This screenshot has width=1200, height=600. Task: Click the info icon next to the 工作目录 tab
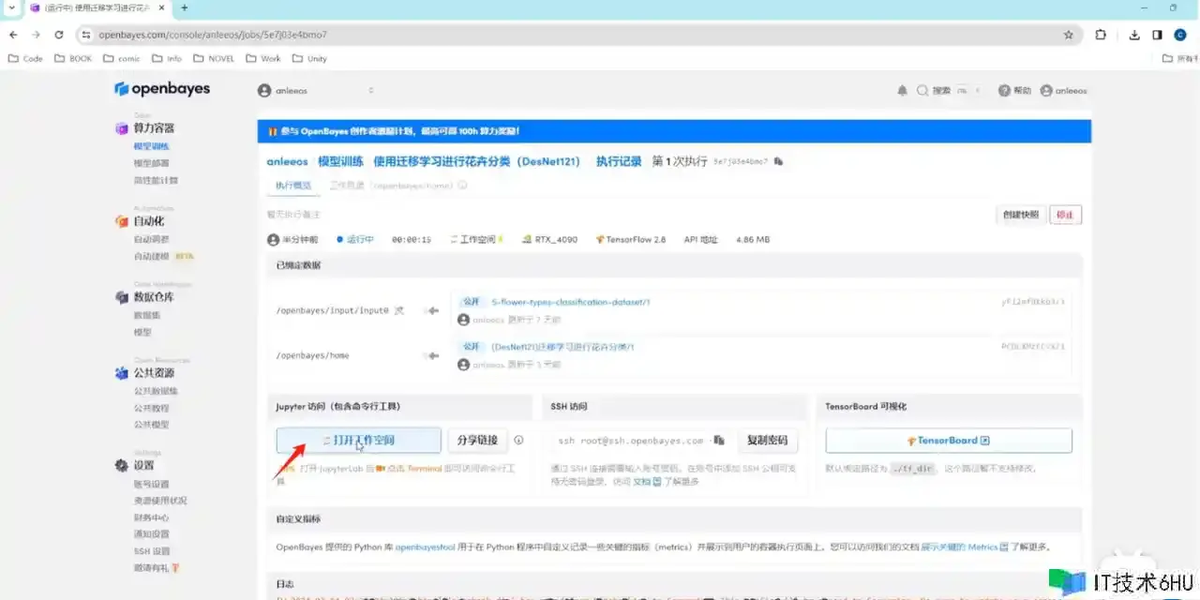[462, 186]
